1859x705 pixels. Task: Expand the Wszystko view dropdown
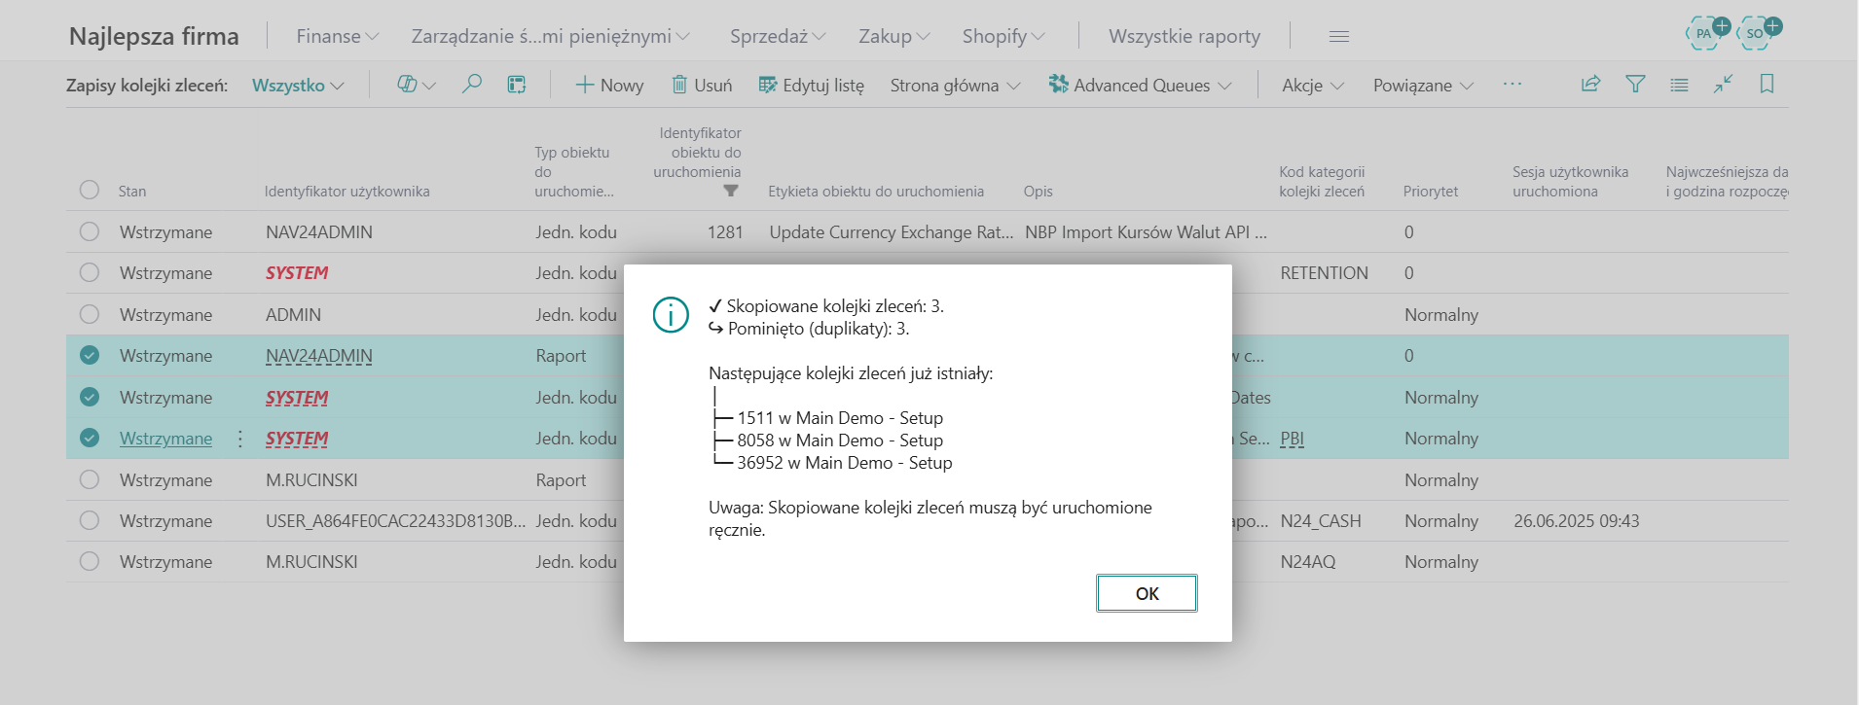coord(298,86)
